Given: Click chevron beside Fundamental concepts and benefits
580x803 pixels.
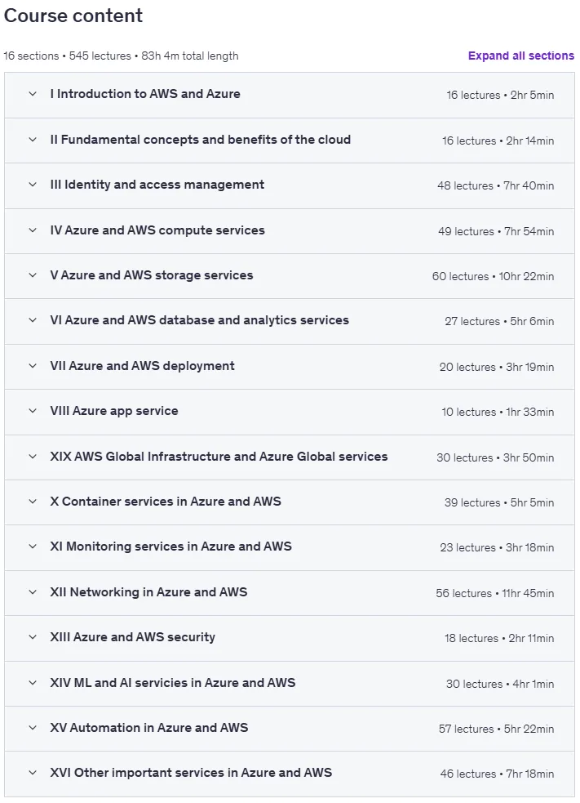Looking at the screenshot, I should 33,140.
